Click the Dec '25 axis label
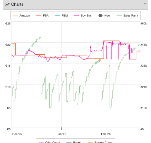Viewport: 151px width, 143px height. pyautogui.click(x=17, y=134)
